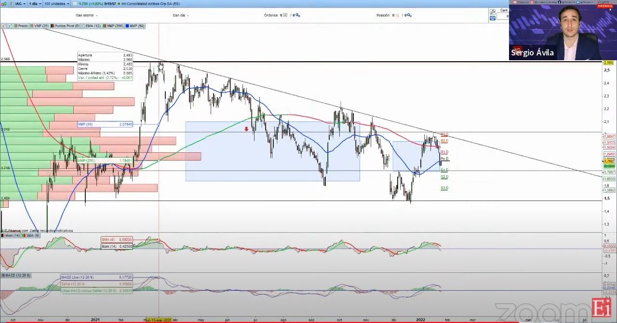Select the EMA (12) indicator tab

[92, 26]
